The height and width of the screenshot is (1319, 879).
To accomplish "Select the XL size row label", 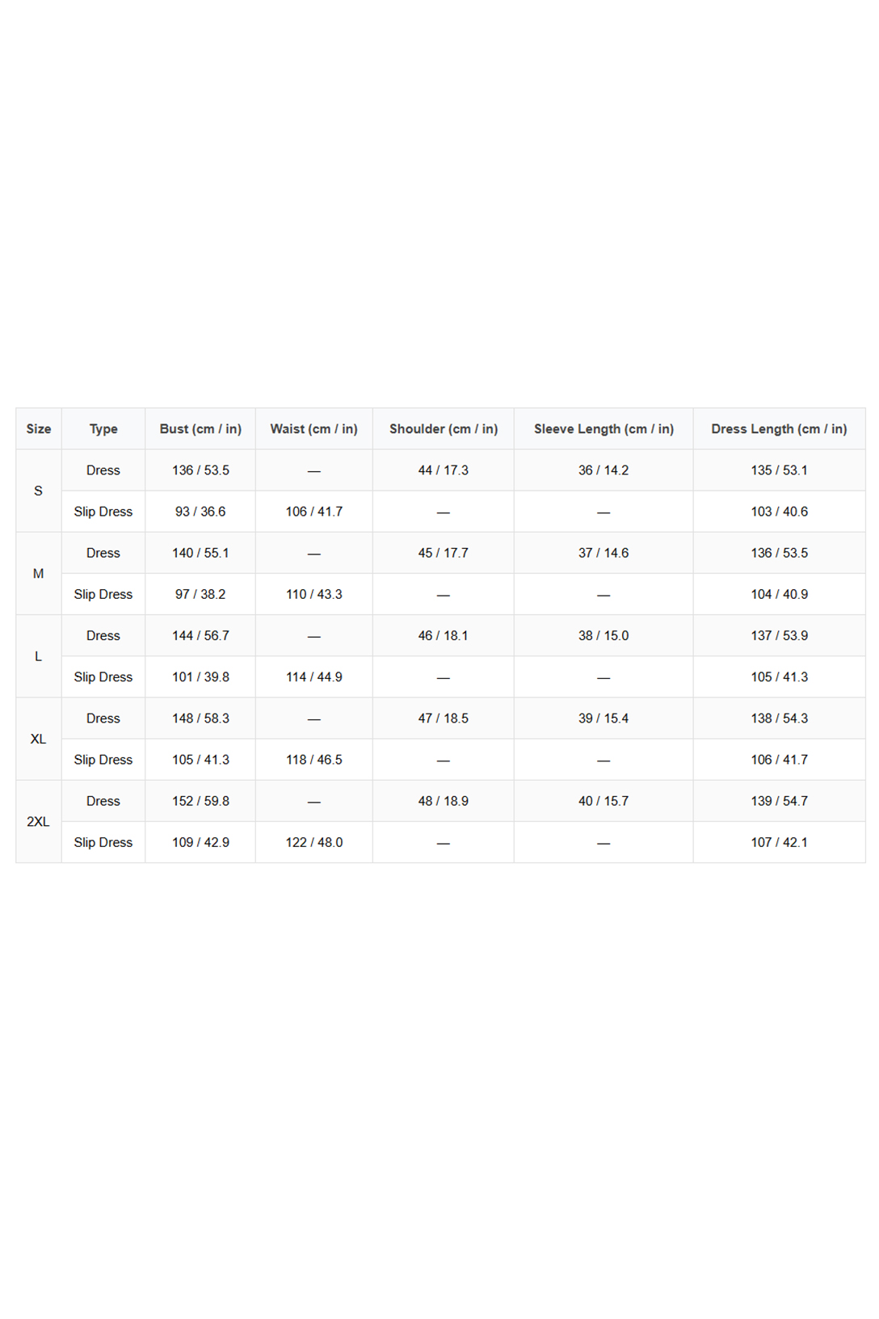I will 39,739.
